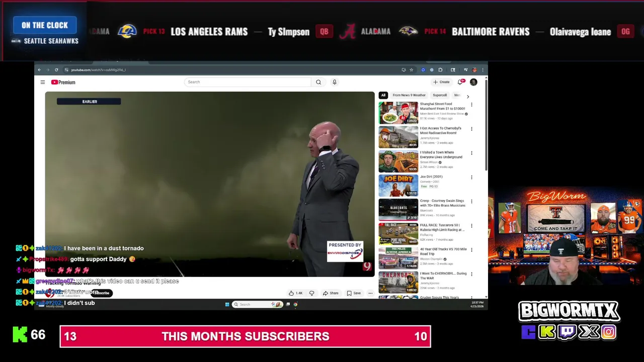
Task: Share the video with the Share button
Action: click(x=331, y=293)
